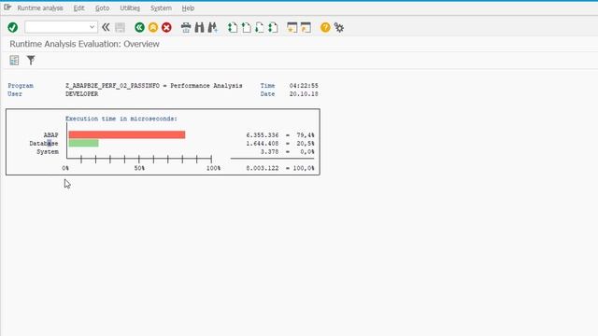Click the 20,5% Database percentage
The image size is (598, 336).
306,143
